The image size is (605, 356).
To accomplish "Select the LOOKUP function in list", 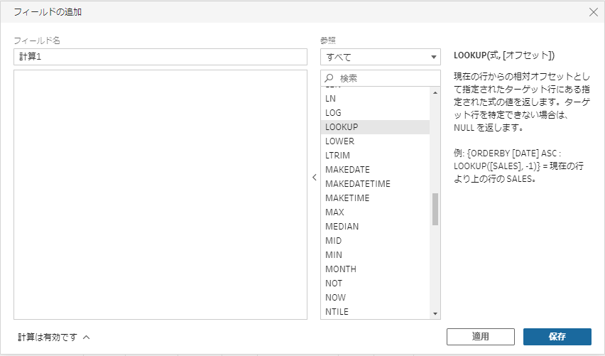I will [x=375, y=127].
